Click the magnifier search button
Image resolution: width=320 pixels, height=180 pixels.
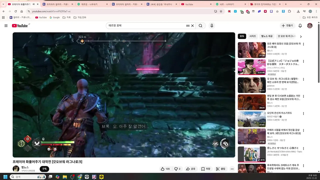pos(200,26)
